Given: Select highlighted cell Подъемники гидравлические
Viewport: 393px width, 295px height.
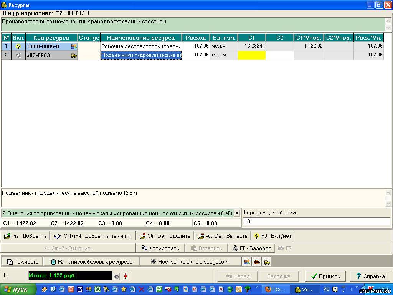Looking at the screenshot, I should click(x=141, y=55).
